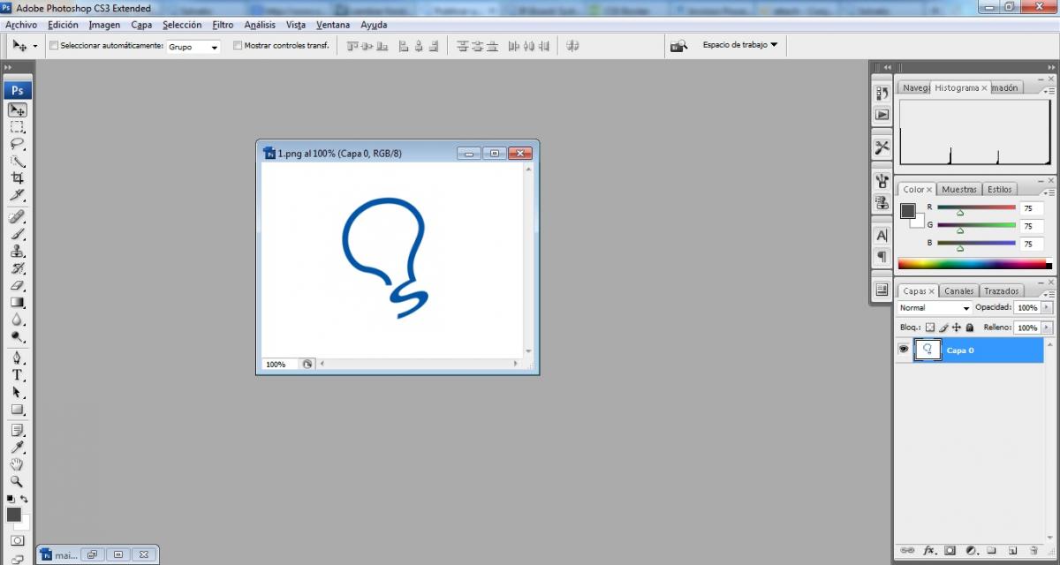Screen dimensions: 1060x565
Task: Open the Character panel dock icon
Action: 882,236
